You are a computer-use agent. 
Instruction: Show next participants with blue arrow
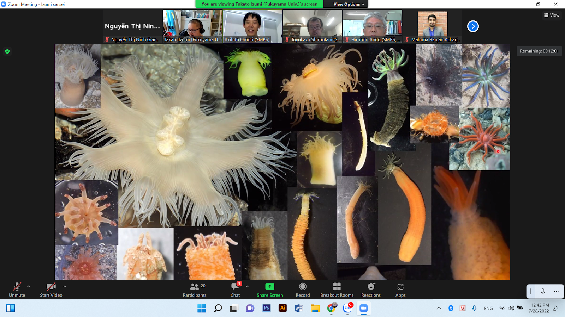[x=473, y=26]
